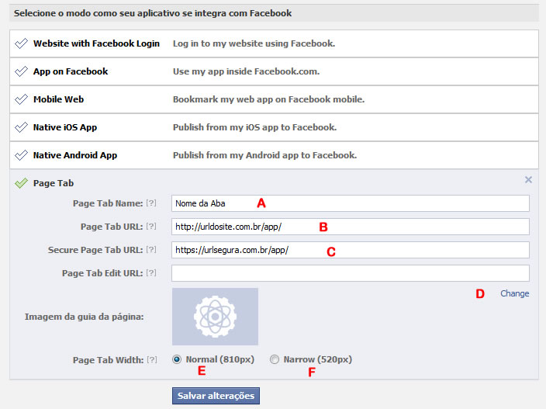Click the 'Page Tab Edit URL:' label

[x=102, y=273]
